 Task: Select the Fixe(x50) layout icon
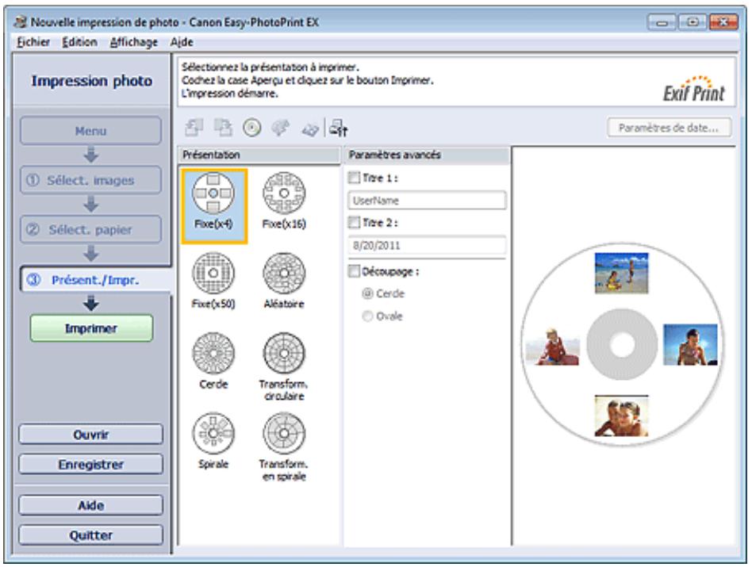(x=213, y=274)
